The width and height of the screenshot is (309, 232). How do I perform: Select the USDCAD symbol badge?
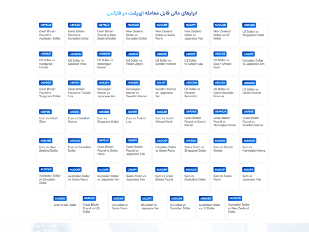(x=177, y=199)
